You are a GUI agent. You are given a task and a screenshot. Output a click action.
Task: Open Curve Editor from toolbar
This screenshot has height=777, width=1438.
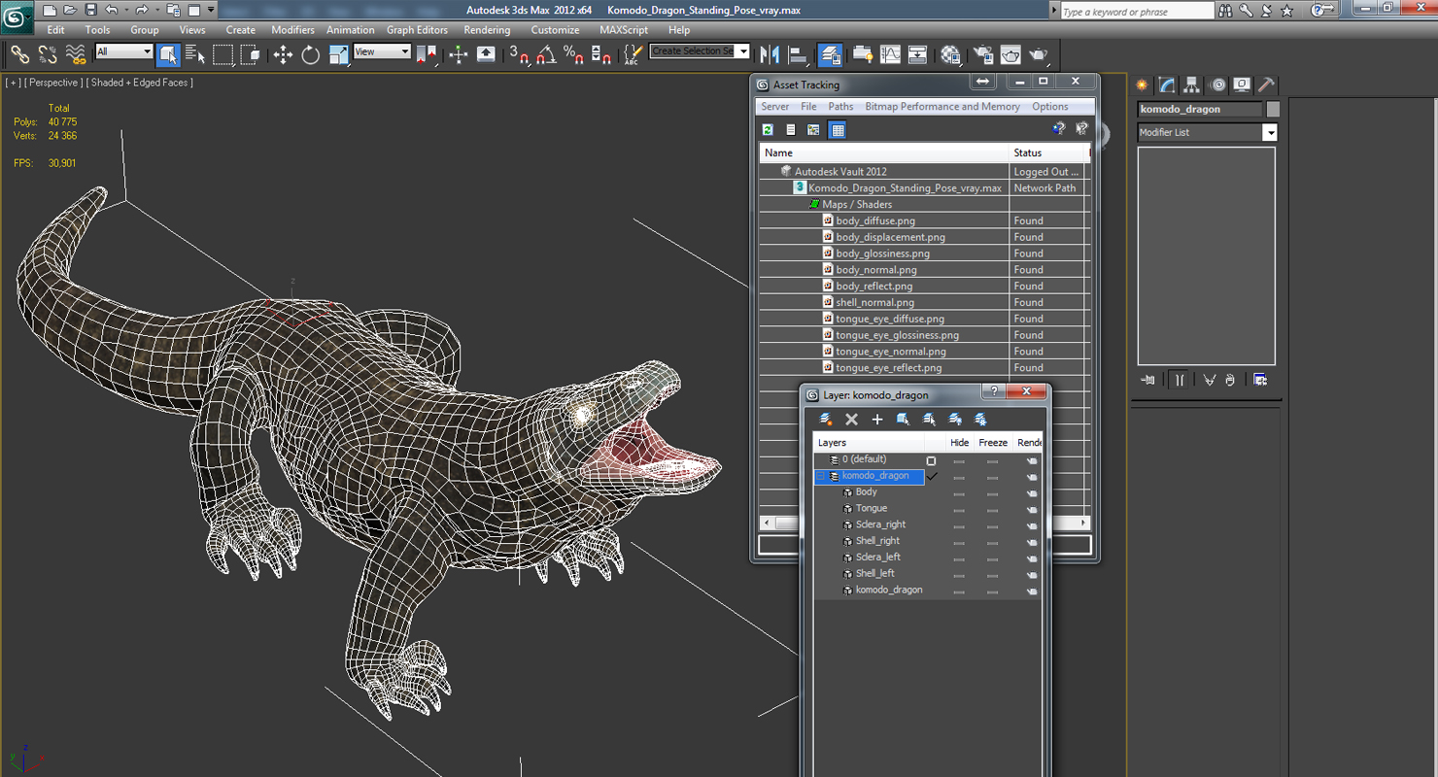coord(890,54)
